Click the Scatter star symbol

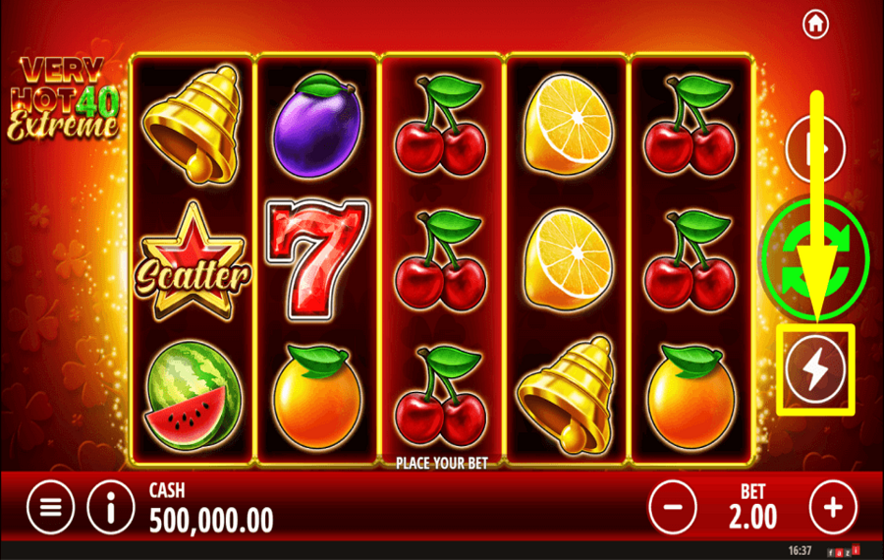point(193,261)
